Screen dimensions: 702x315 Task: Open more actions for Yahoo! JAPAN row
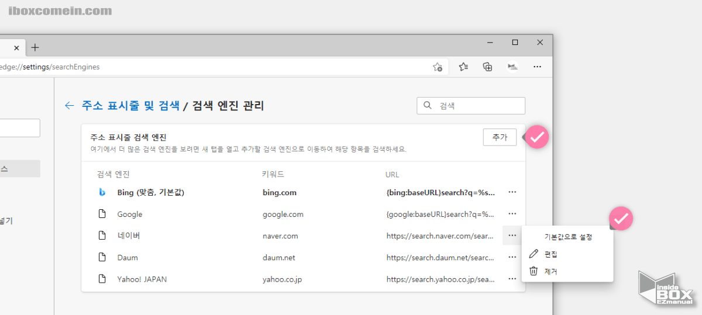click(x=512, y=279)
